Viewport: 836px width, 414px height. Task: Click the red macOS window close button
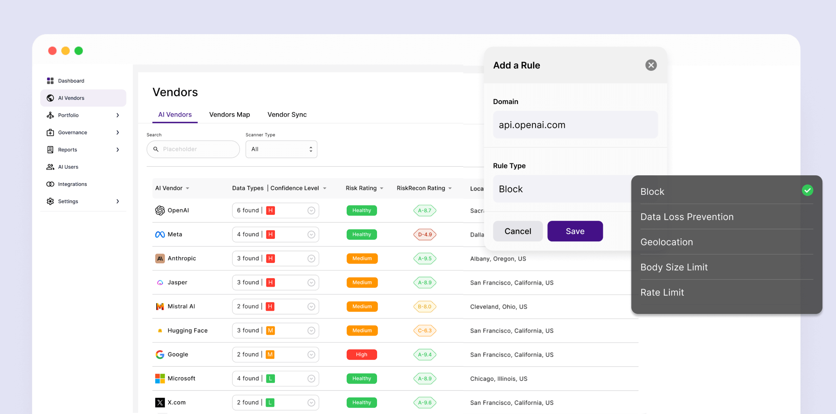(x=52, y=51)
